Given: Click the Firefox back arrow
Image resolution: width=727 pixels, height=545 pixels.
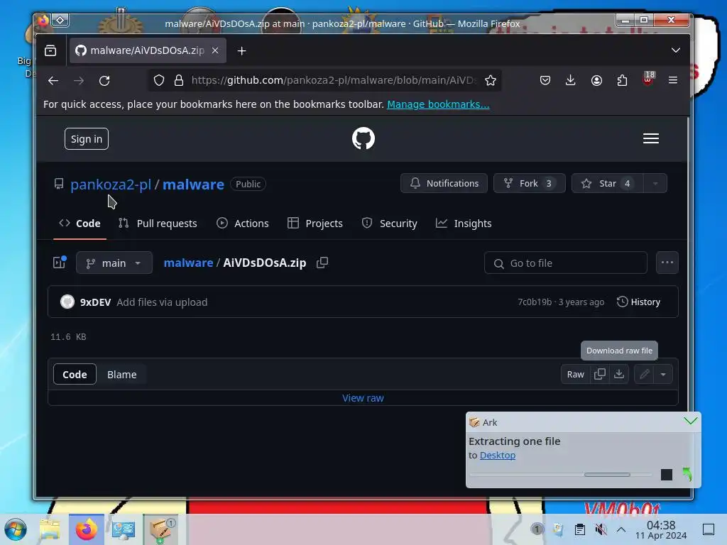Looking at the screenshot, I should pos(53,80).
